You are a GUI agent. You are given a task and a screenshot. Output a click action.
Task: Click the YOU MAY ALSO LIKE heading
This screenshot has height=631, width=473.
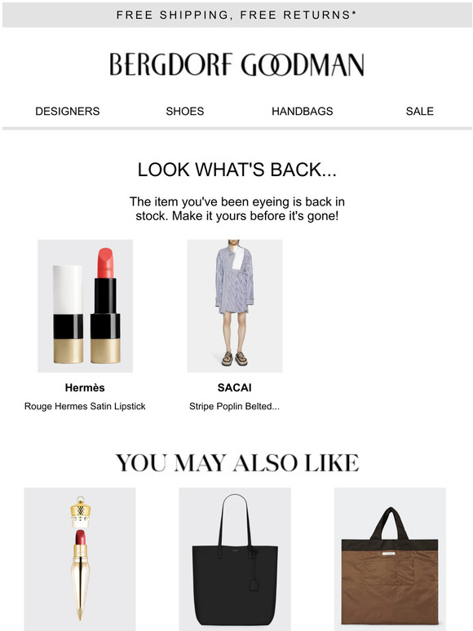click(236, 463)
